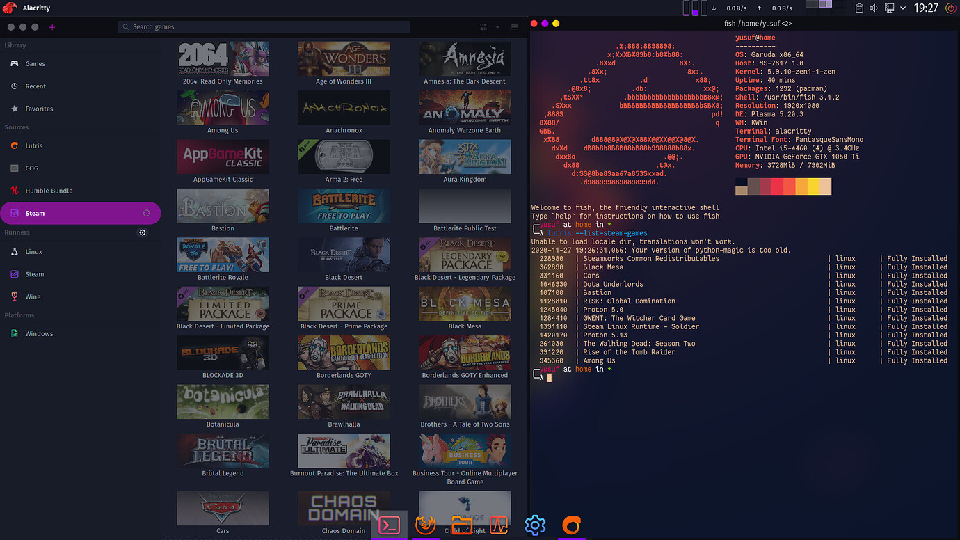This screenshot has height=540, width=960.
Task: Click the clipboard icon in the system tray
Action: coord(859,8)
